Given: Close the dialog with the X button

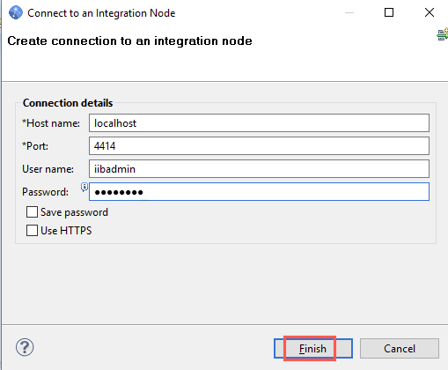Looking at the screenshot, I should [x=430, y=12].
